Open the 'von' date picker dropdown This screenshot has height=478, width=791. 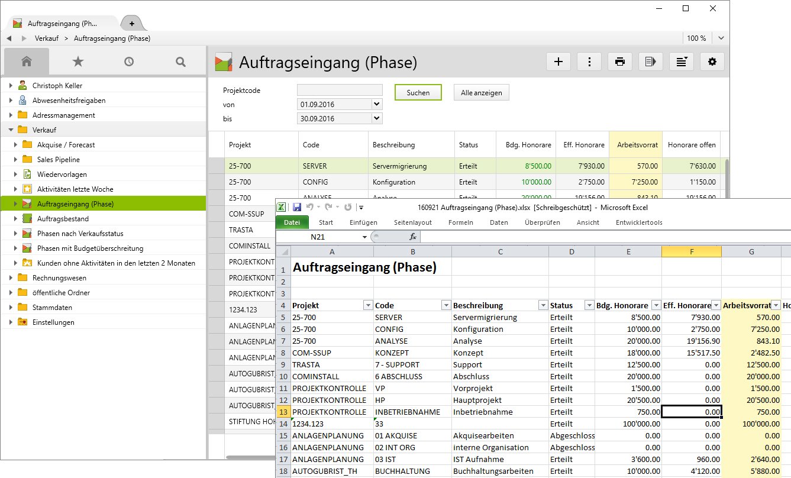(377, 104)
